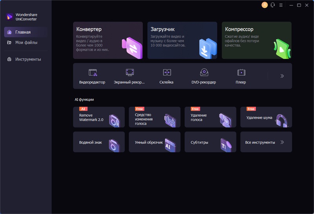Open the Средство изменения голоса voice changer tile

point(155,117)
